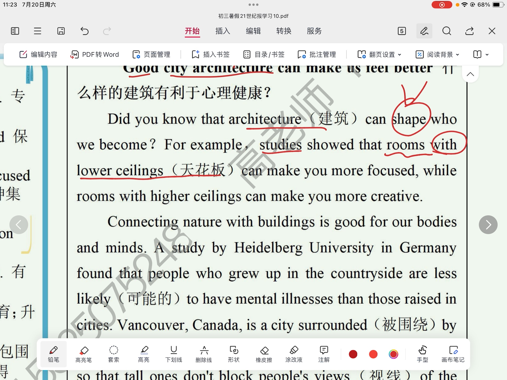Open the multicolor custom color picker
The height and width of the screenshot is (380, 507).
[393, 354]
